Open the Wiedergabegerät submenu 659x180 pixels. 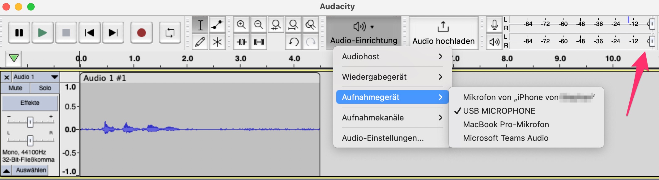tap(392, 77)
